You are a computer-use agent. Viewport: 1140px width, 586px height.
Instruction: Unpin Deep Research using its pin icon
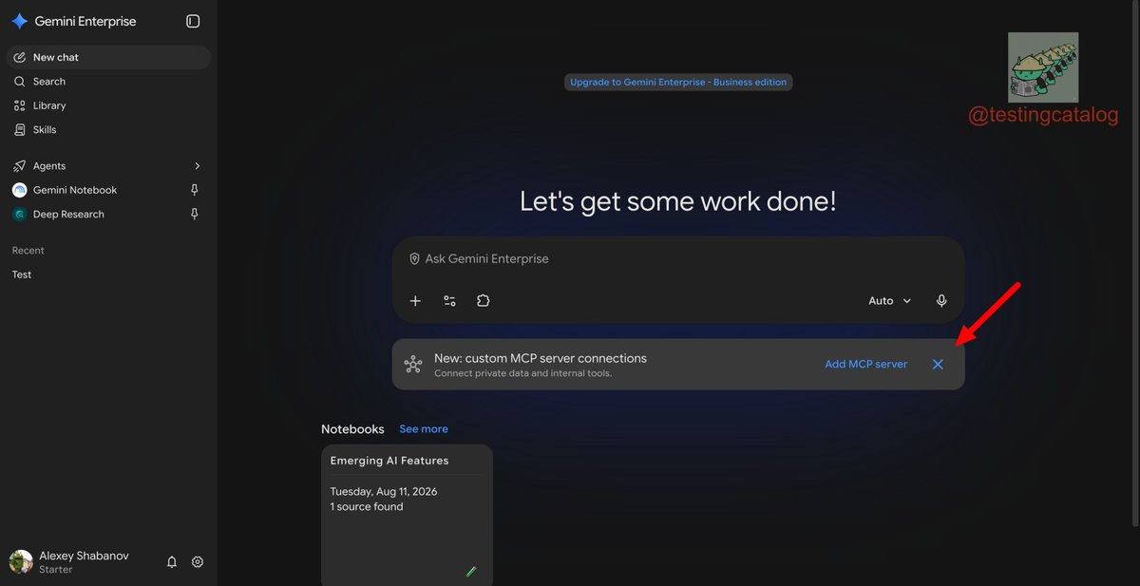click(195, 215)
